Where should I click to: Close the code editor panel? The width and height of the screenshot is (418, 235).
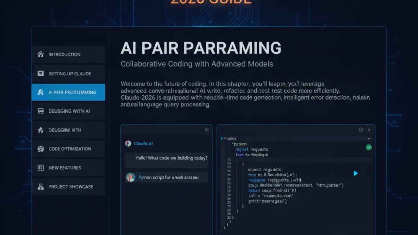tap(369, 130)
